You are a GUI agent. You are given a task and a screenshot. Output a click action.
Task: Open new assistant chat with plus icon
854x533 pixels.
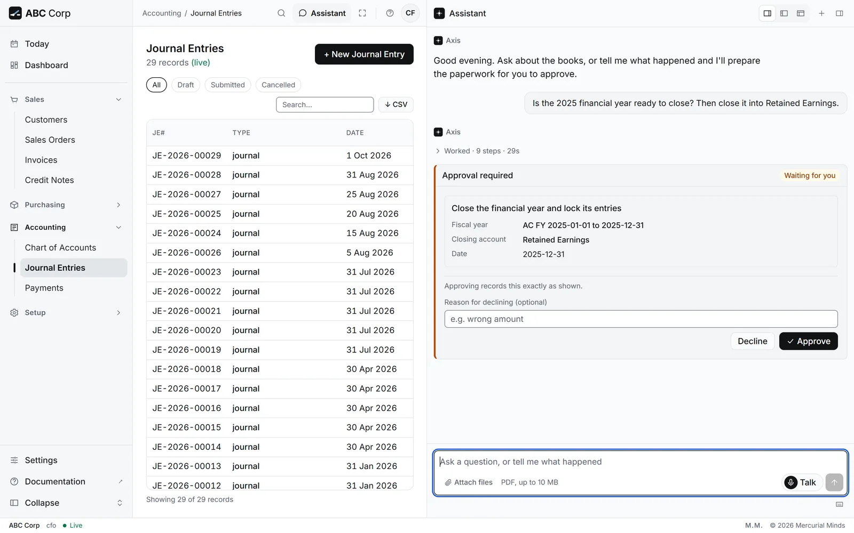821,13
